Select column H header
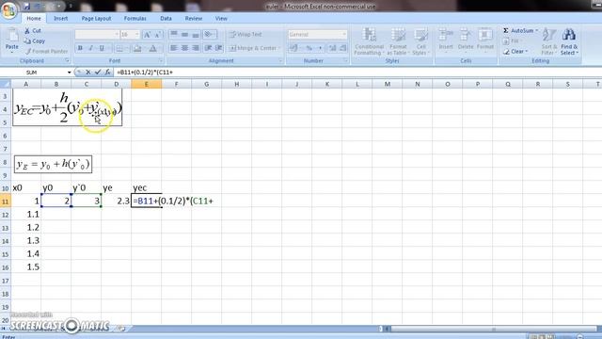 click(236, 84)
